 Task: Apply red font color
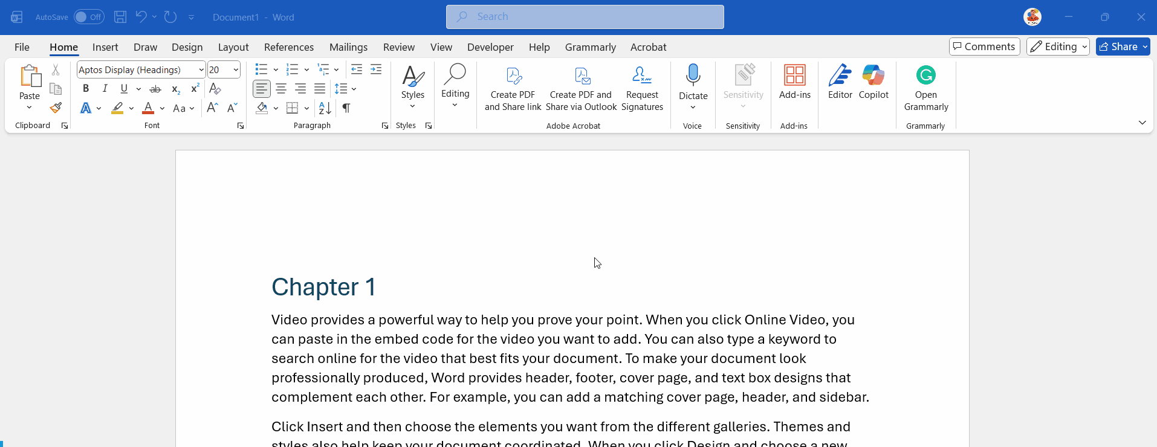(148, 108)
